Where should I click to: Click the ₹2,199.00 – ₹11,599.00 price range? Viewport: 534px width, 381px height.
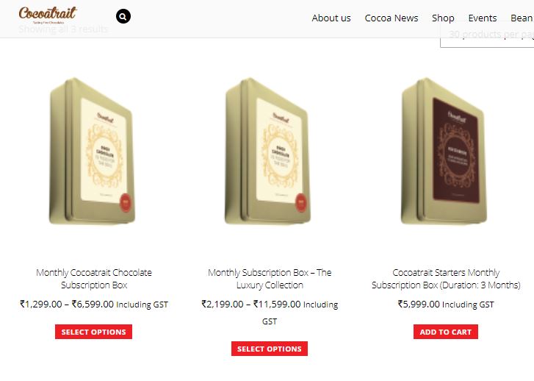click(251, 305)
